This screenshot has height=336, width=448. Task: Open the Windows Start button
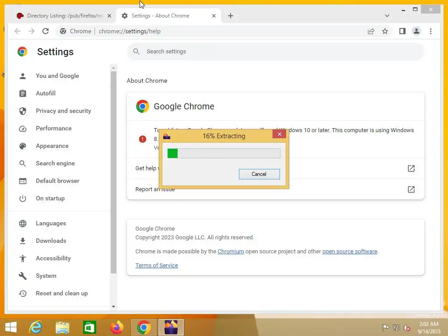11,327
